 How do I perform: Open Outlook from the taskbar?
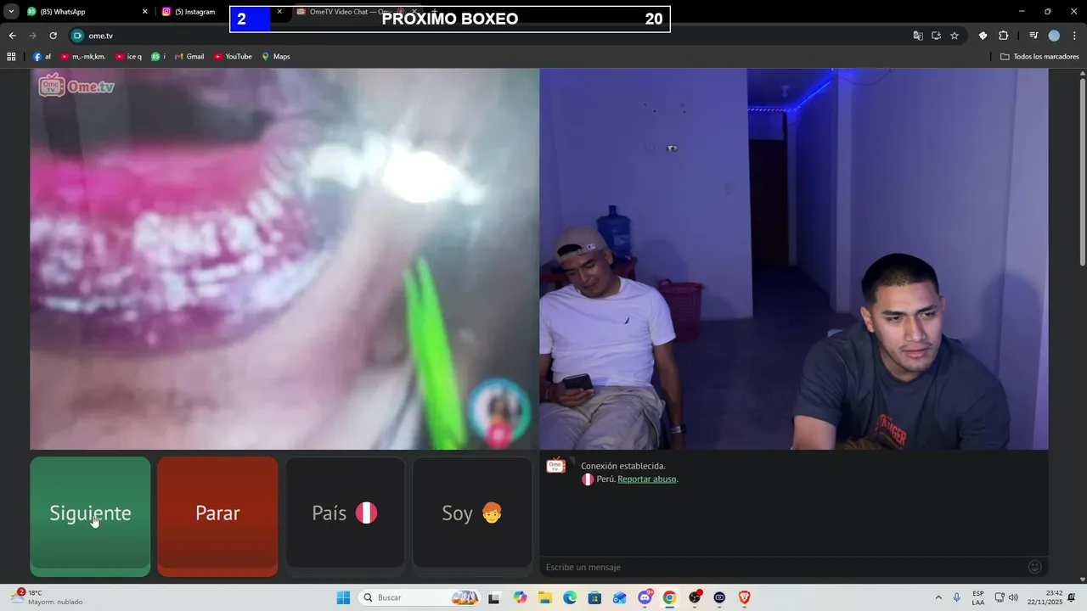(x=620, y=597)
